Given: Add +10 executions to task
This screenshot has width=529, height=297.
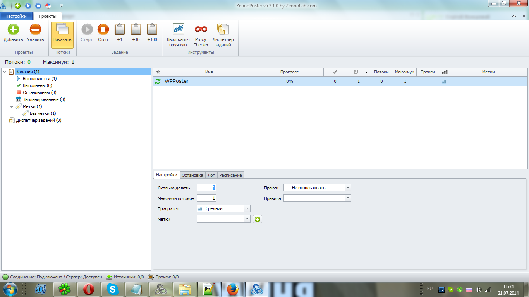Looking at the screenshot, I should coord(136,33).
